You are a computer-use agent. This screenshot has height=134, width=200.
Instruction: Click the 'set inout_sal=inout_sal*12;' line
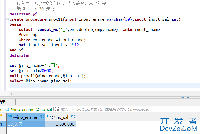tap(50, 45)
